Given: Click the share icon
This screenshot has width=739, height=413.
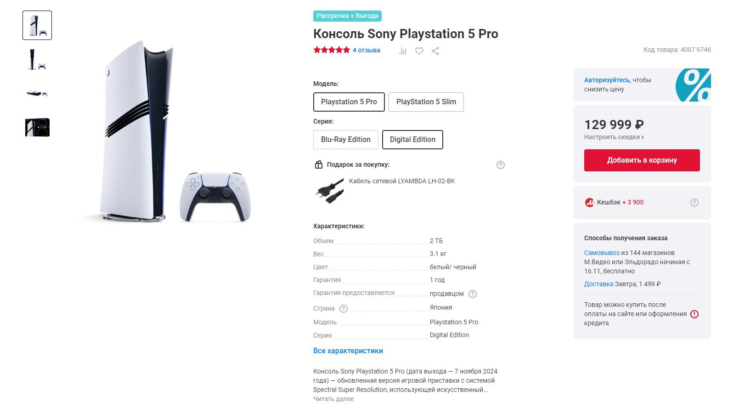Looking at the screenshot, I should point(435,51).
